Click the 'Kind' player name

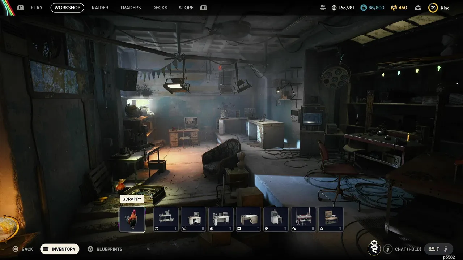click(445, 8)
